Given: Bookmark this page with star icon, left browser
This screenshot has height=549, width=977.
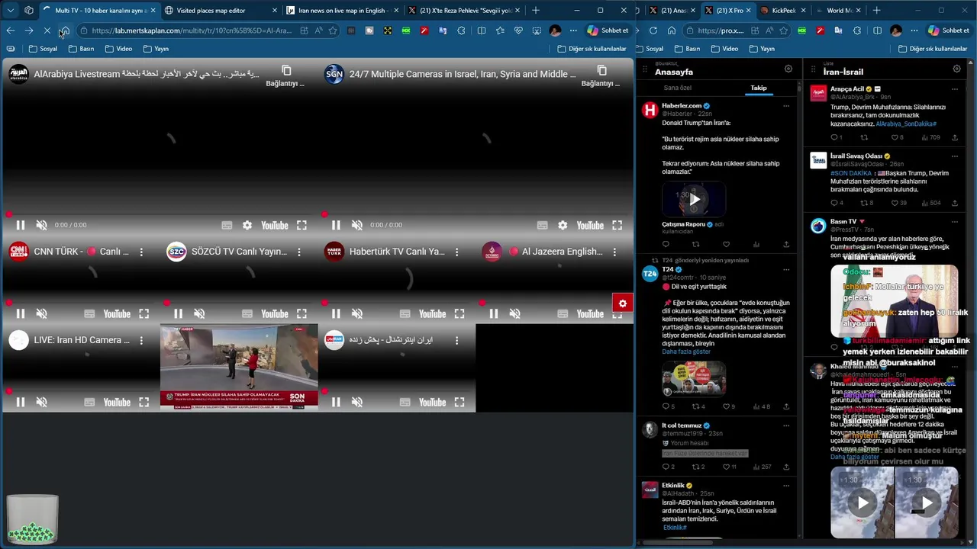Looking at the screenshot, I should point(333,30).
